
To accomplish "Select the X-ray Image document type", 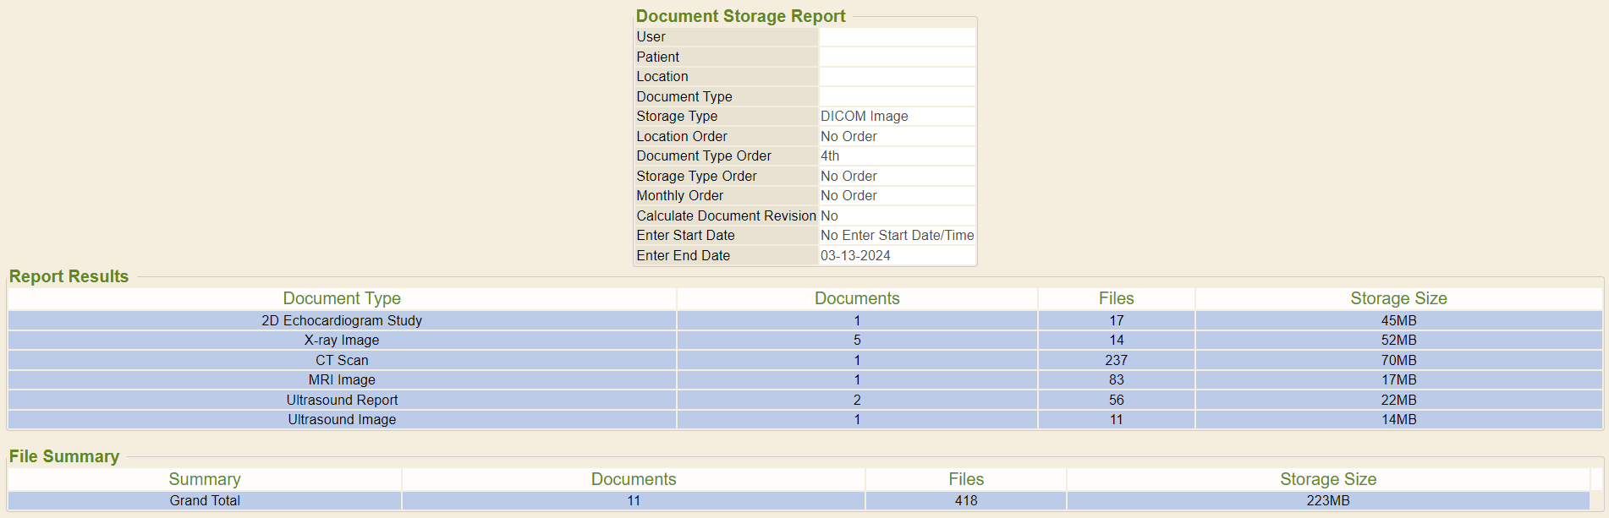I will click(x=342, y=341).
